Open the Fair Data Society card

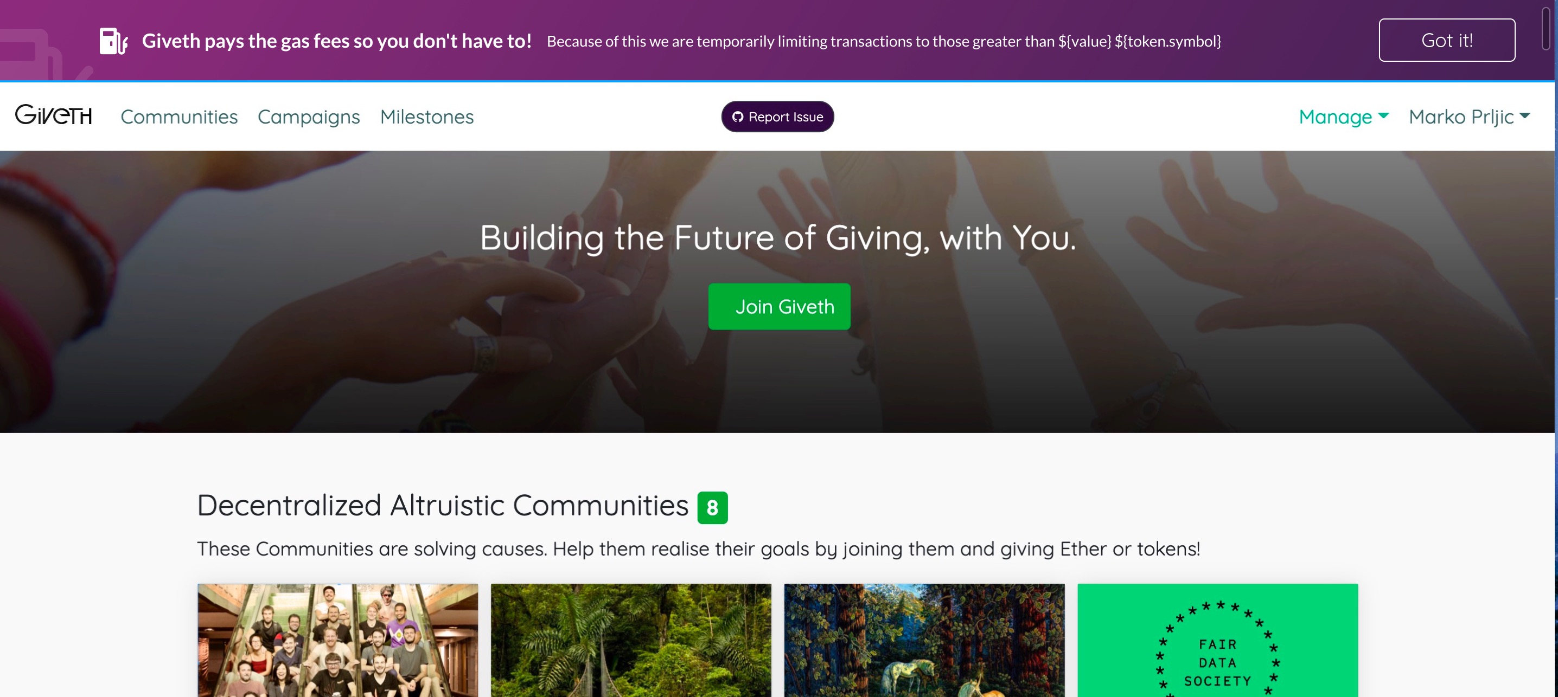(x=1217, y=640)
